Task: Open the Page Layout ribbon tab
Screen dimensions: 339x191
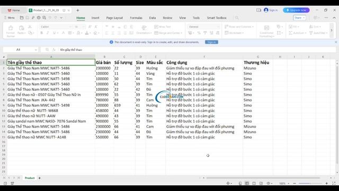Action: coord(114,18)
